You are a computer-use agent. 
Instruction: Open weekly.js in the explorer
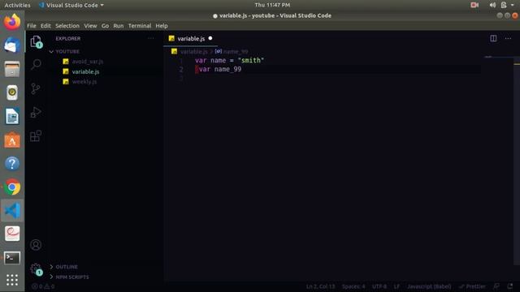(x=84, y=82)
